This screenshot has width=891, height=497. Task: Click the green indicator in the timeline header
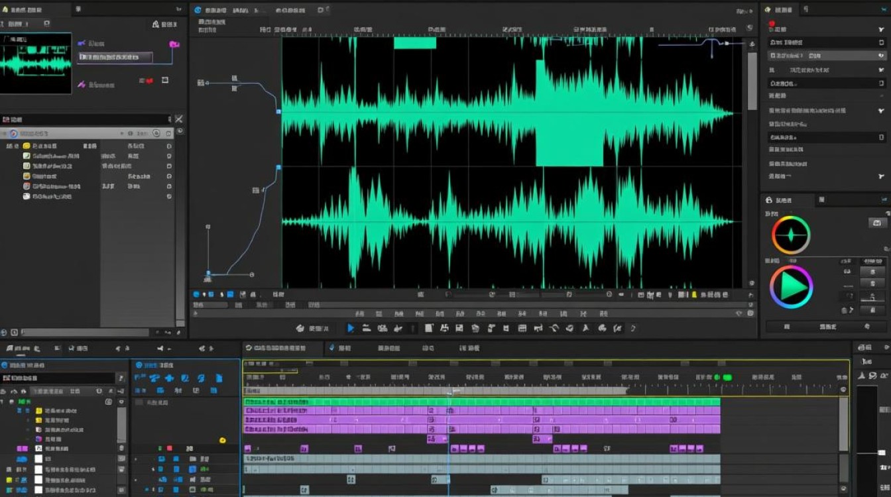coord(727,377)
